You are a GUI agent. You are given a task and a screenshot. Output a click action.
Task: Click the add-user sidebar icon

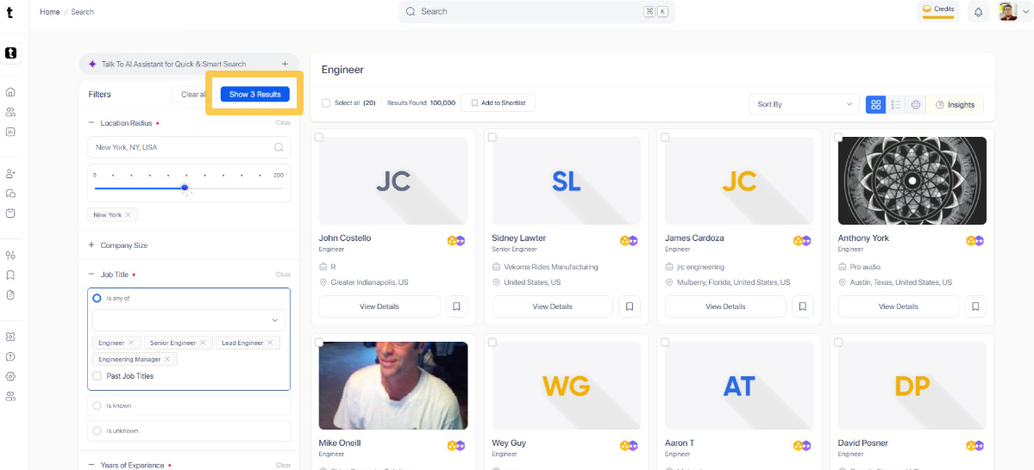10,174
